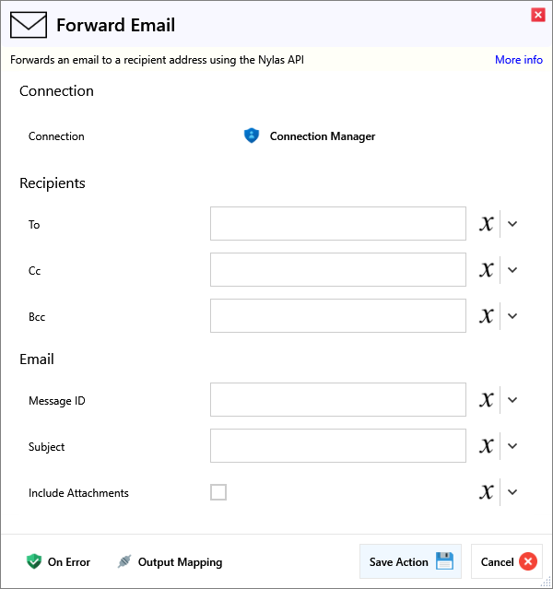The height and width of the screenshot is (589, 553).
Task: Enable the Include Attachments checkbox
Action: (x=218, y=492)
